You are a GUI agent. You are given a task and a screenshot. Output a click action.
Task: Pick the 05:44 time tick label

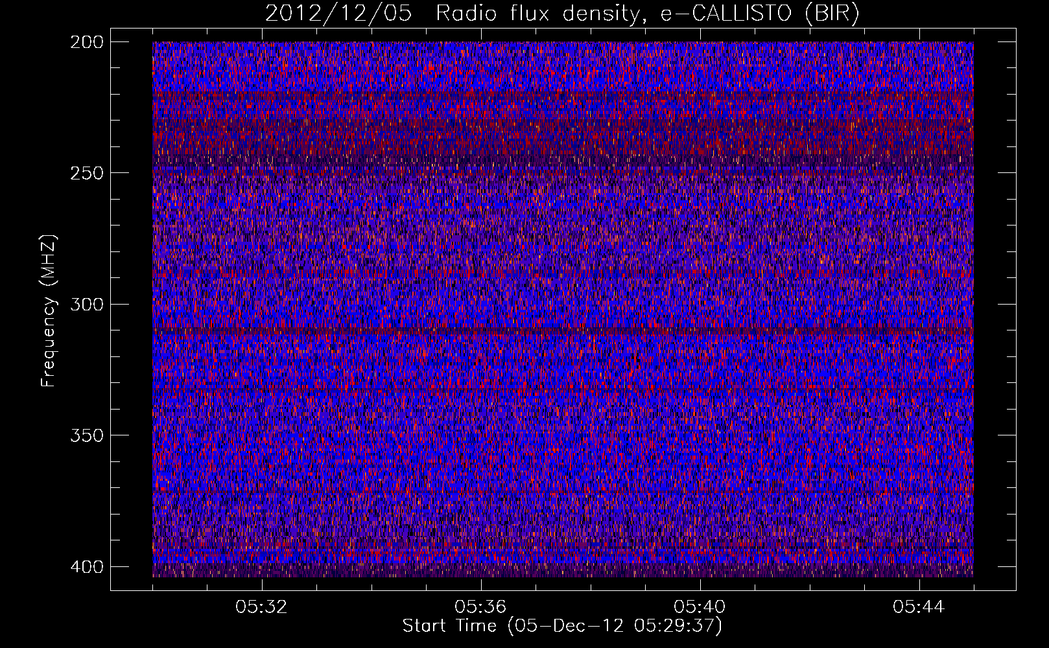(919, 607)
